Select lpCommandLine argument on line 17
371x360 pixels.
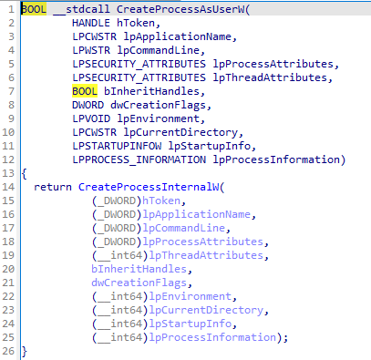pos(183,228)
